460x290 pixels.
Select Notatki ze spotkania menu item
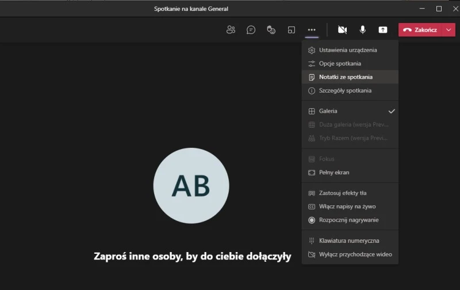click(x=346, y=77)
